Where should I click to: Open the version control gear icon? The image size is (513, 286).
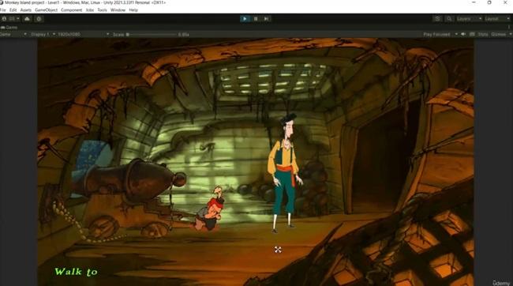[39, 19]
